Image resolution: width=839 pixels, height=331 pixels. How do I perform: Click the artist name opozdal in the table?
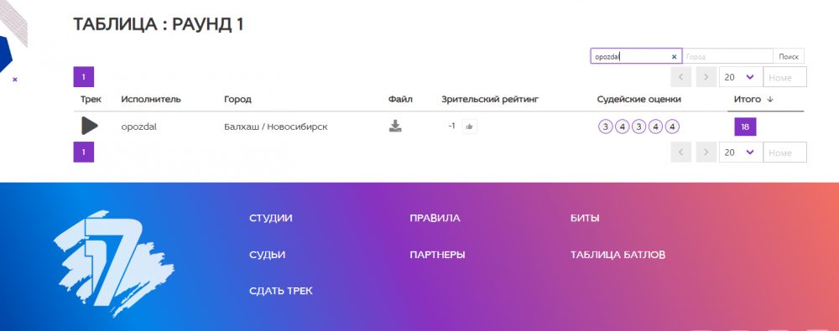pyautogui.click(x=138, y=127)
